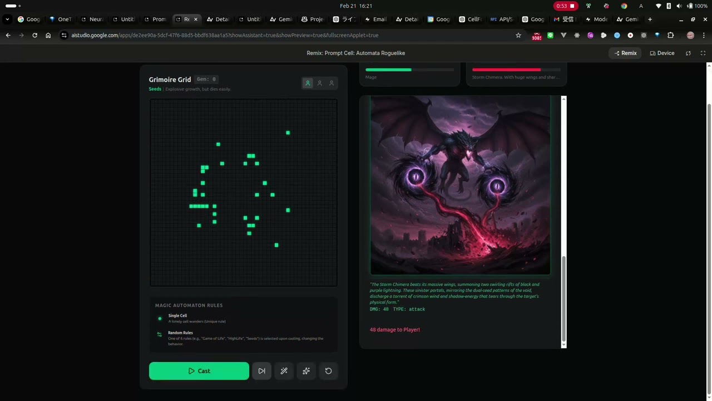Click the Feb 21 16:21 clock

point(356,6)
